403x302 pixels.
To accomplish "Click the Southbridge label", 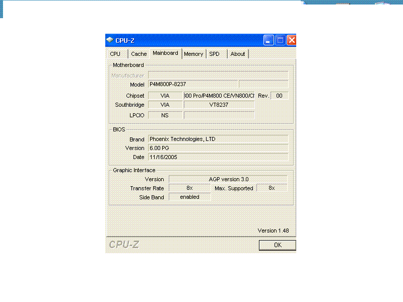I will pos(129,105).
